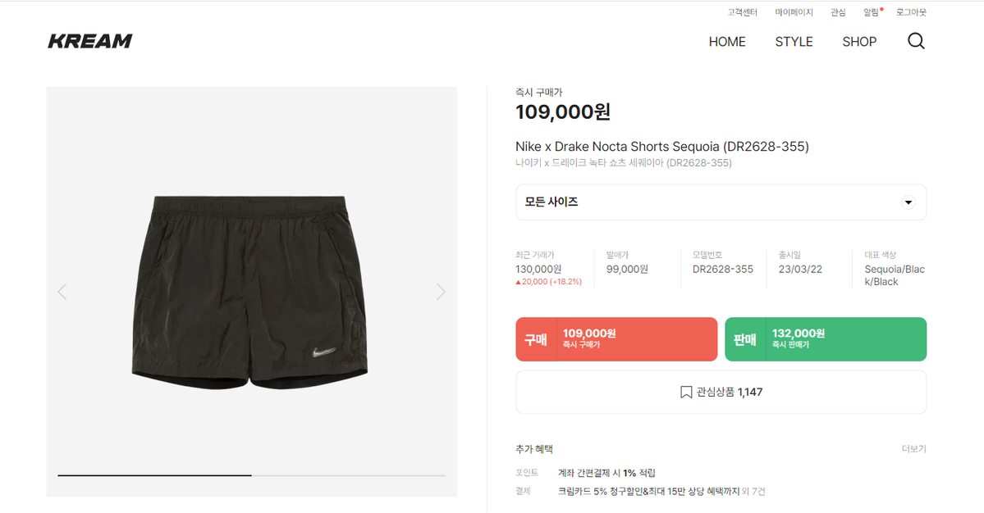984x513 pixels.
Task: Click the size dropdown arrow circle
Action: click(908, 202)
